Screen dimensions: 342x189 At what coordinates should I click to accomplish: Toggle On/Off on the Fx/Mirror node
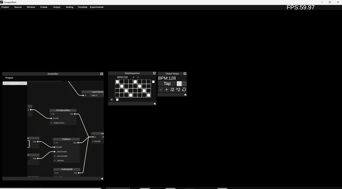click(x=55, y=147)
